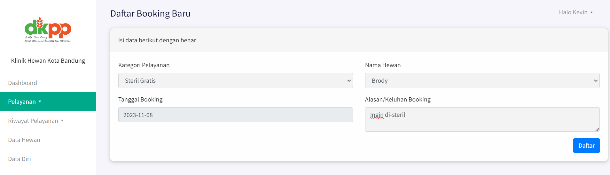The width and height of the screenshot is (610, 175).
Task: Expand the Riwayat Pelayanan submenu
Action: click(36, 121)
